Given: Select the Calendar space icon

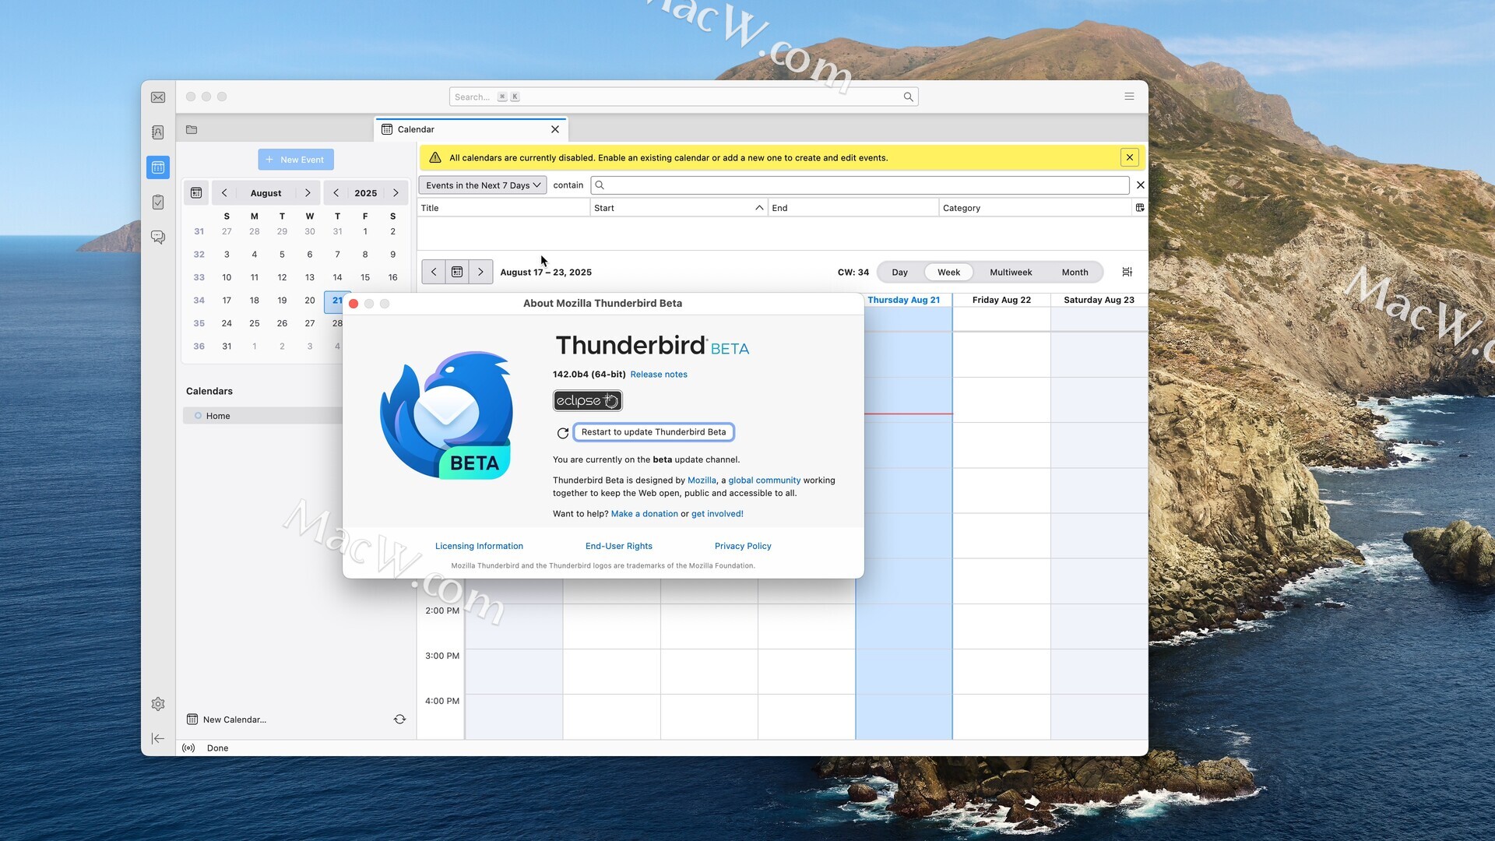Looking at the screenshot, I should click(x=158, y=167).
